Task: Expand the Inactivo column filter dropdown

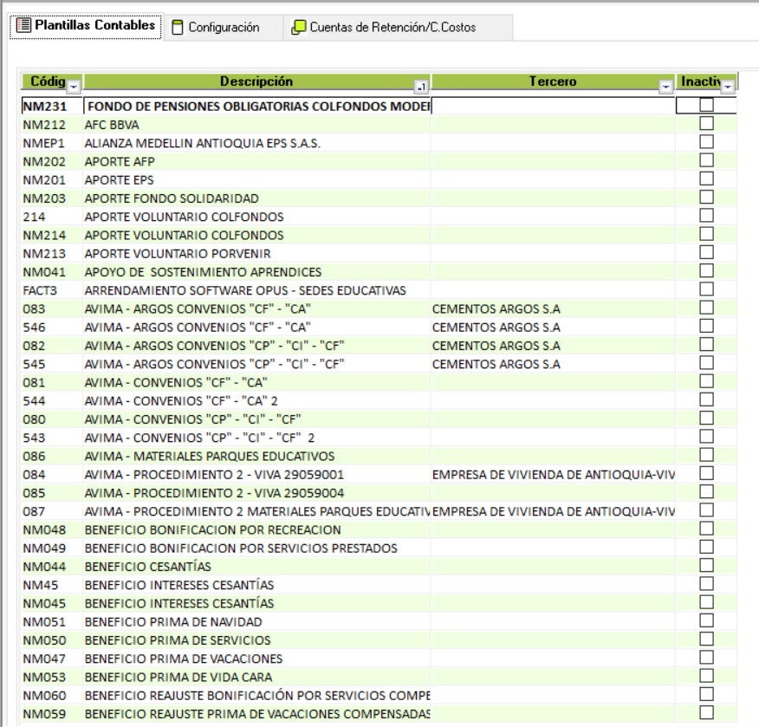Action: pyautogui.click(x=727, y=87)
